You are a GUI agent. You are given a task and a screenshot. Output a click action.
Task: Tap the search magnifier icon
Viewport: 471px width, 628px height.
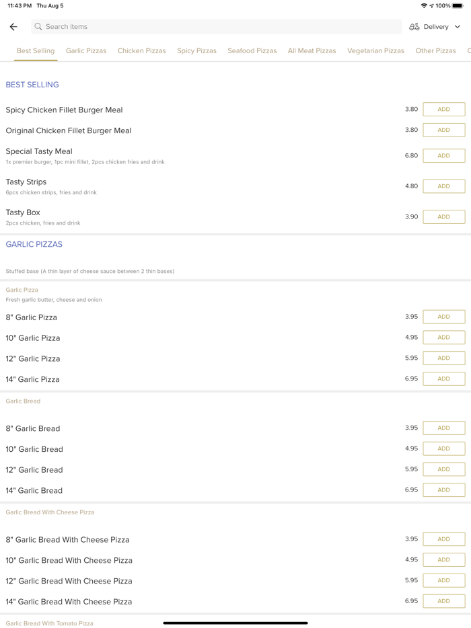(38, 27)
